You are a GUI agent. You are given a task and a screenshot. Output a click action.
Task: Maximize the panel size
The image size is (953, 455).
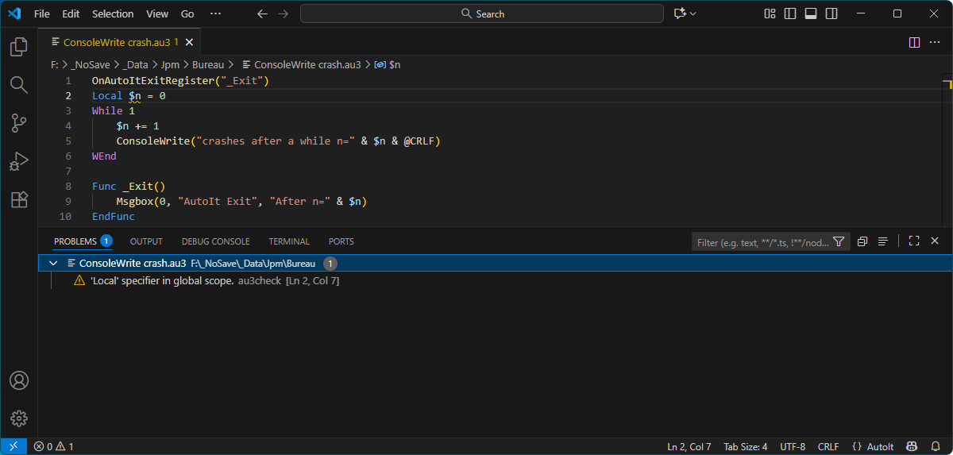(914, 241)
